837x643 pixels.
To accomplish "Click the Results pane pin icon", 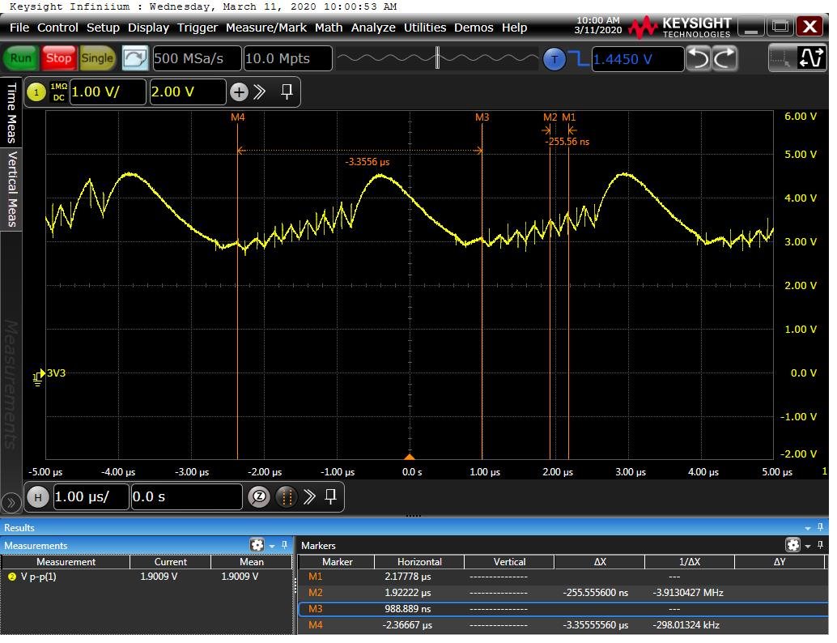I will [x=821, y=528].
